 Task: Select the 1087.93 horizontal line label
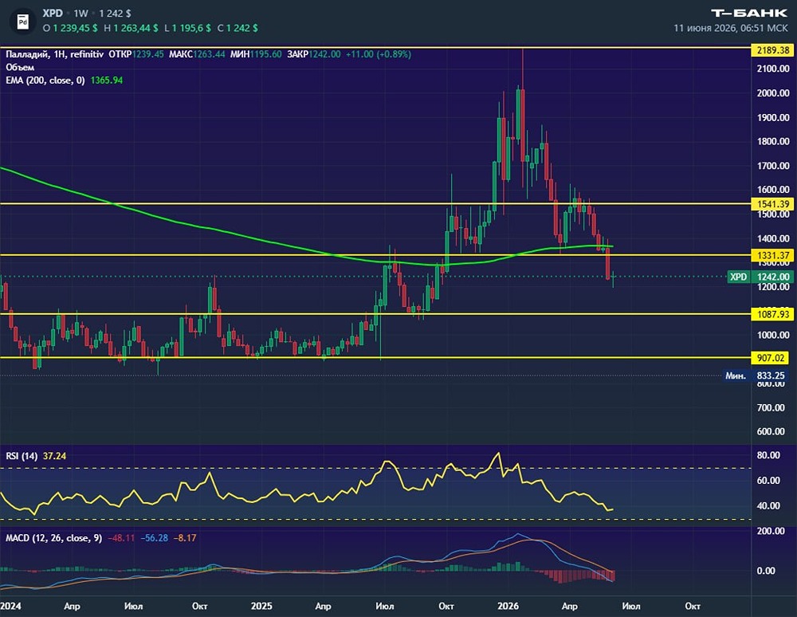(772, 314)
